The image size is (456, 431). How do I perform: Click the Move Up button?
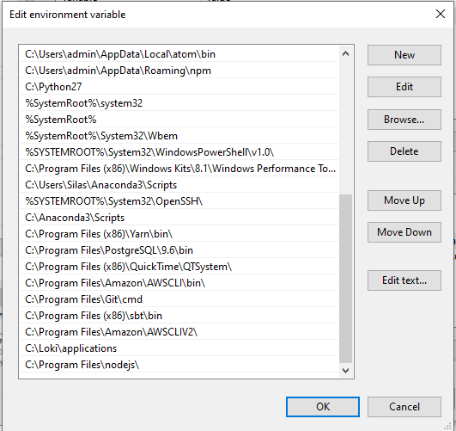[x=404, y=200]
